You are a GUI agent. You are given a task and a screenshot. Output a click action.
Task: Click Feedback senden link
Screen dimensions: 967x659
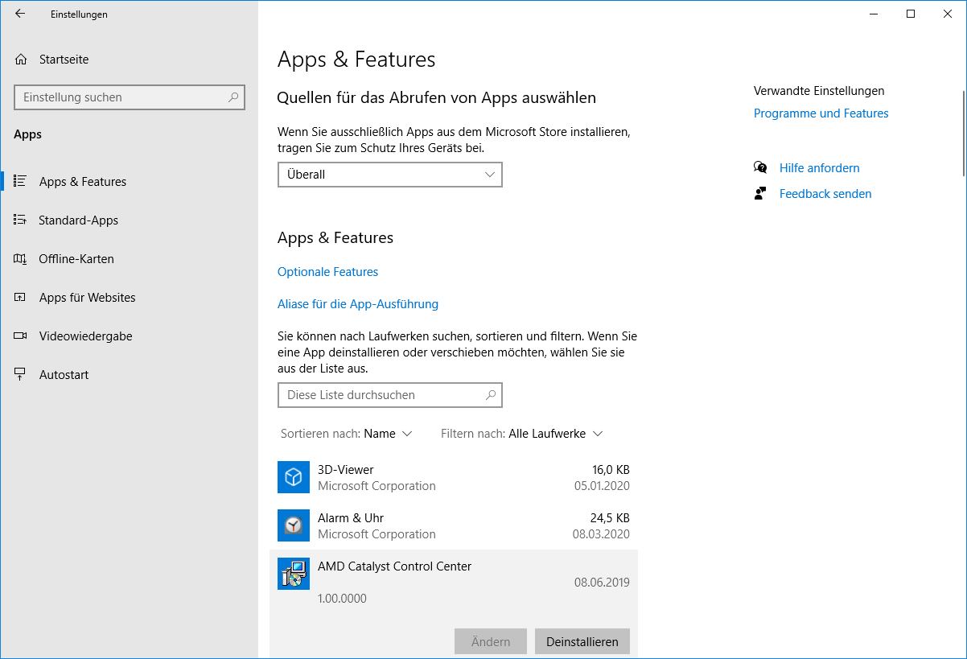point(825,194)
